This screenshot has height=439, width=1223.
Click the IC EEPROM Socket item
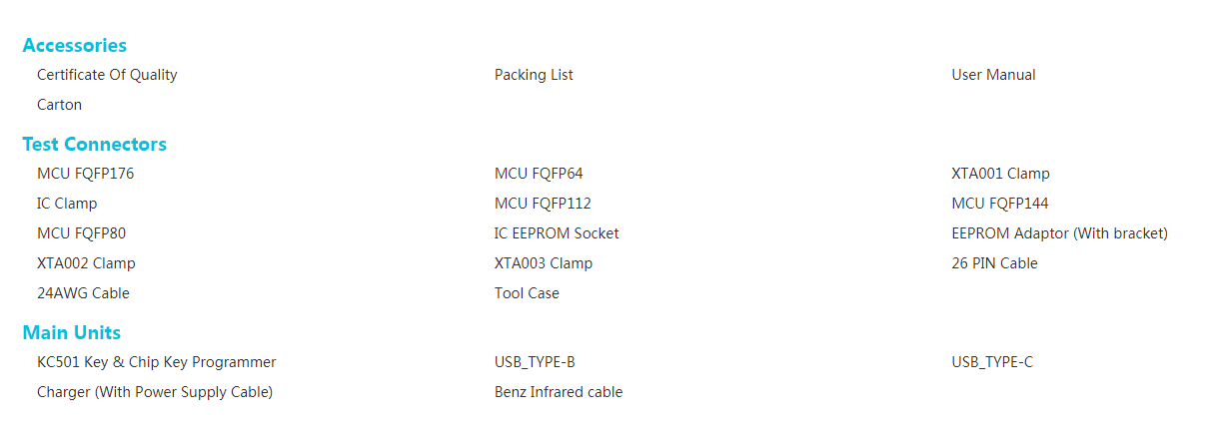click(x=557, y=233)
